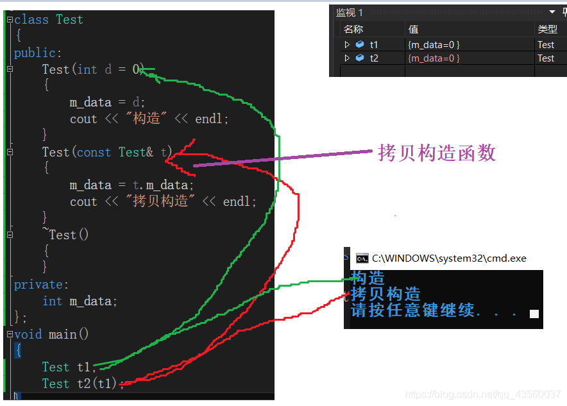
Task: Collapse the ~Test() destructor block
Action: point(10,235)
